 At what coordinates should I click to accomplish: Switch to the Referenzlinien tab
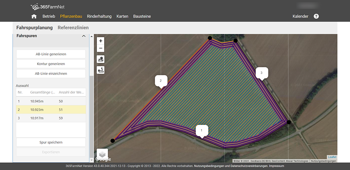point(73,28)
